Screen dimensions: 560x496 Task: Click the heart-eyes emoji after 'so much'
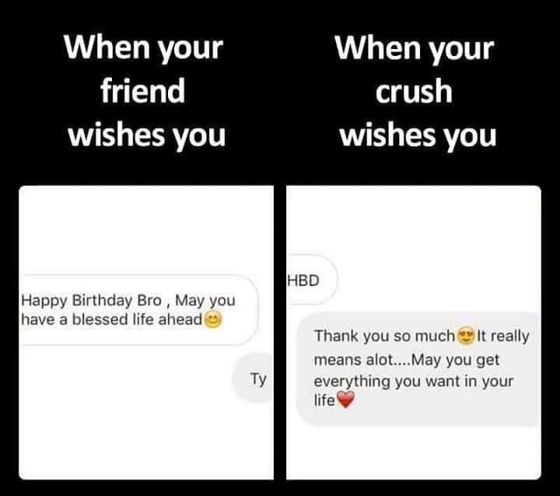[466, 336]
